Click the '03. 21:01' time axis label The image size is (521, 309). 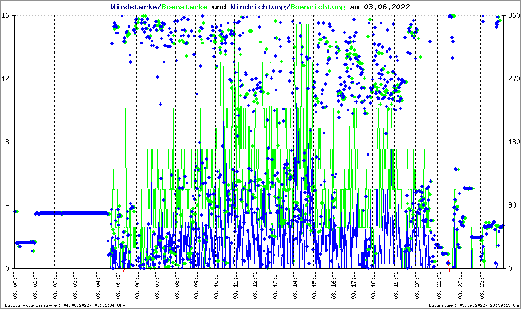click(x=438, y=285)
